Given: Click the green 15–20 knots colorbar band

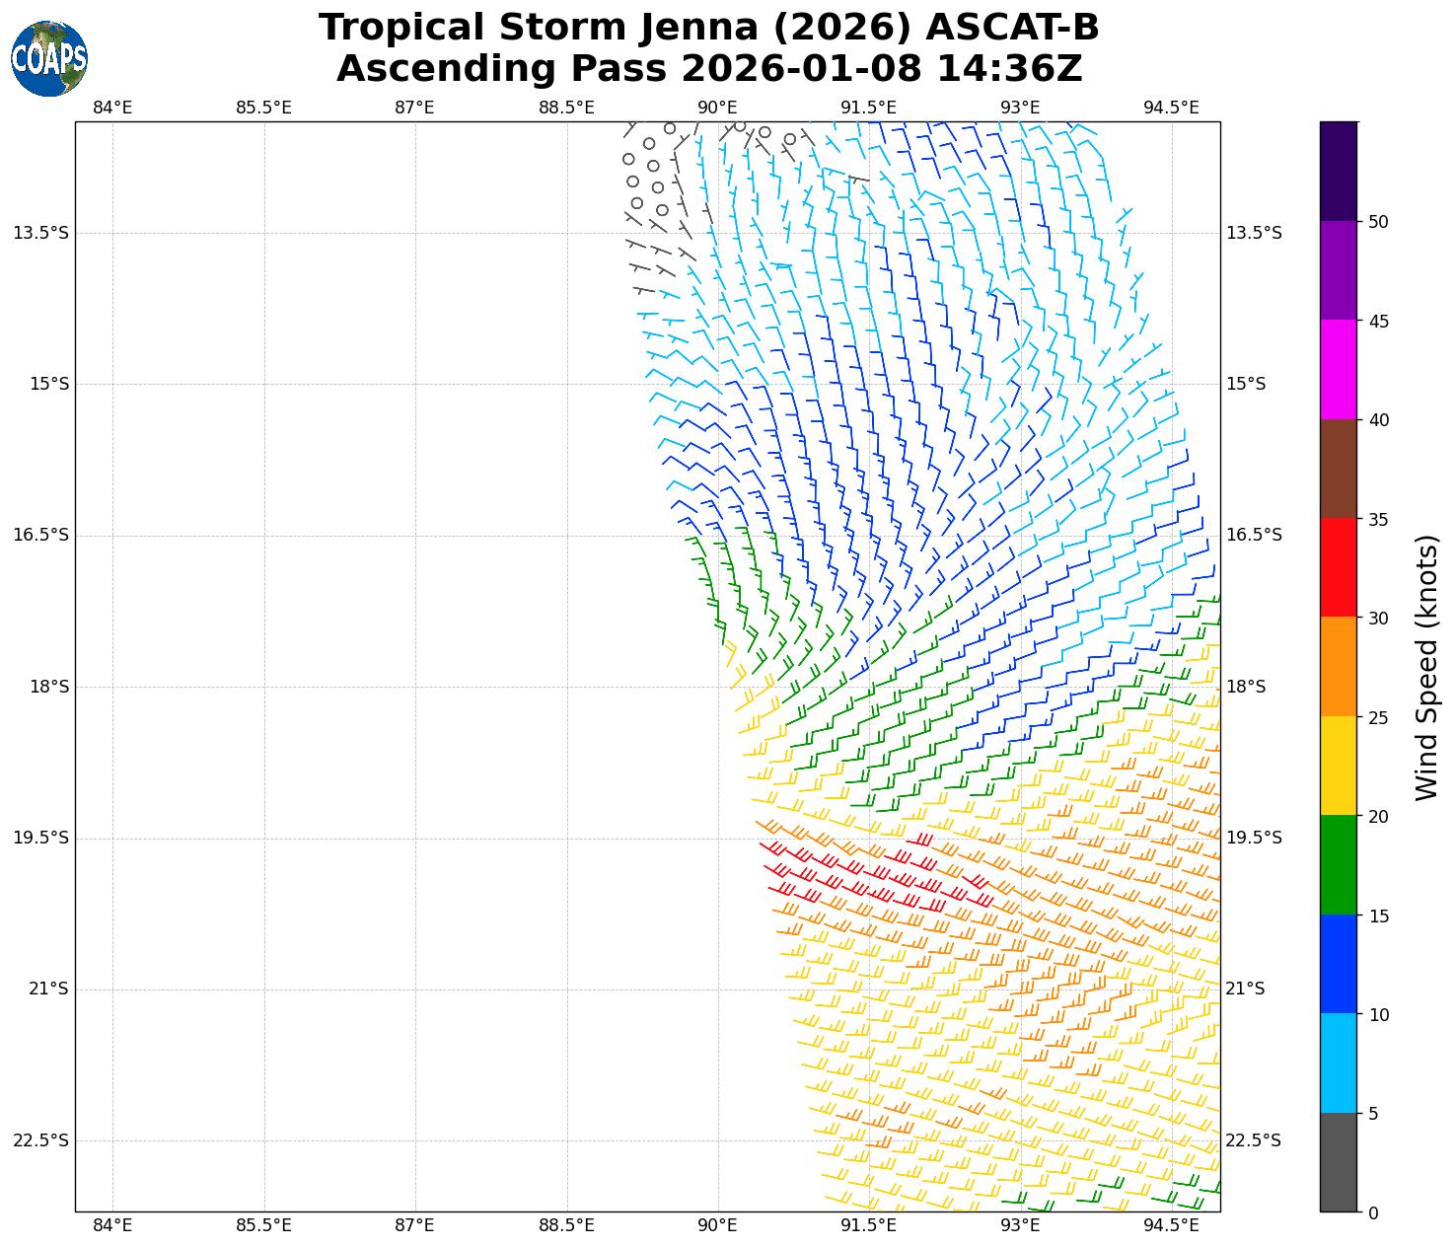Looking at the screenshot, I should [1339, 865].
